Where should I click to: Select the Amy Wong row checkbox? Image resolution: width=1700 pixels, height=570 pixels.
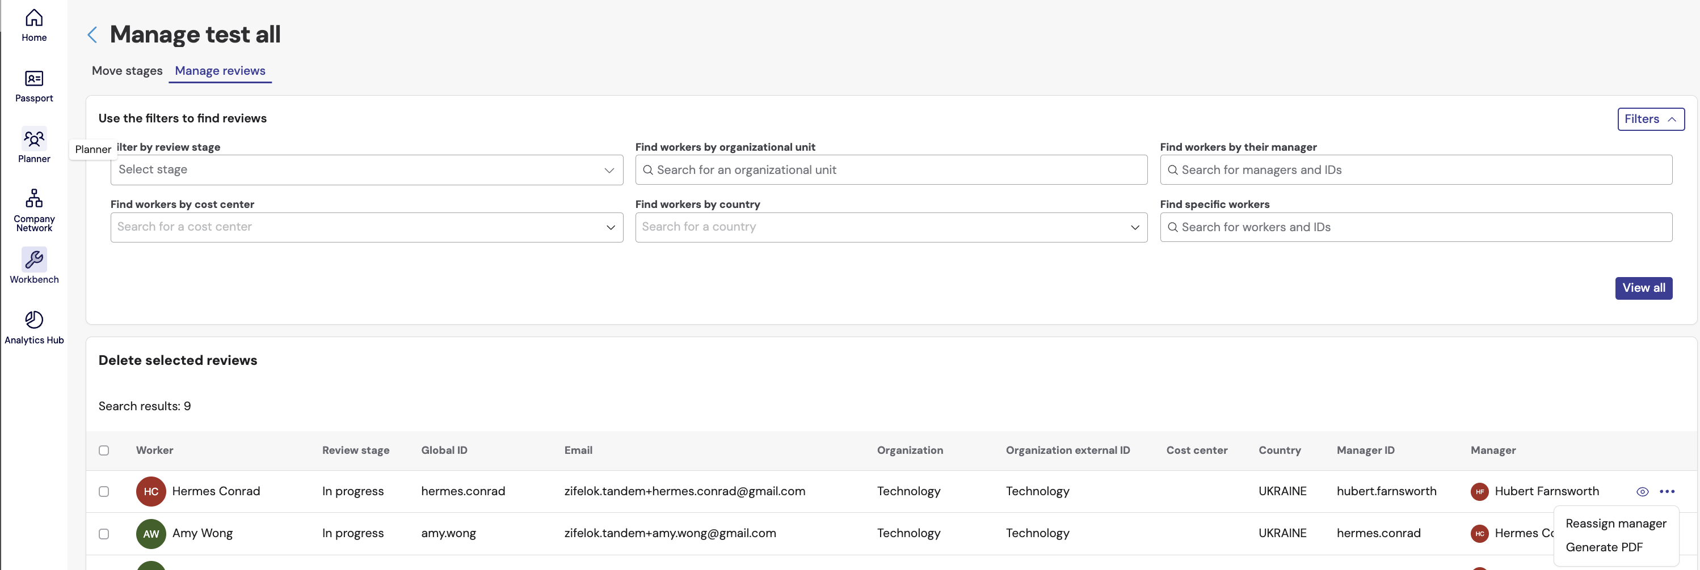point(104,533)
